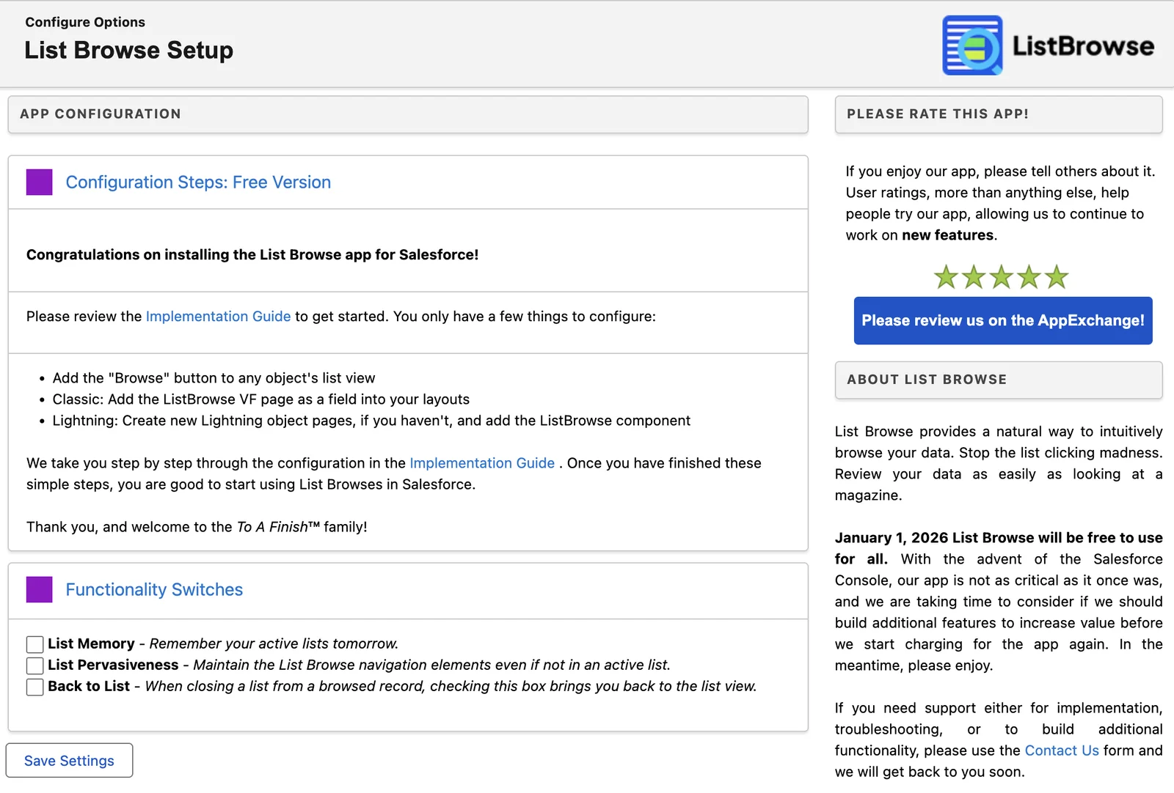Enable the List Memory checkbox

(34, 644)
